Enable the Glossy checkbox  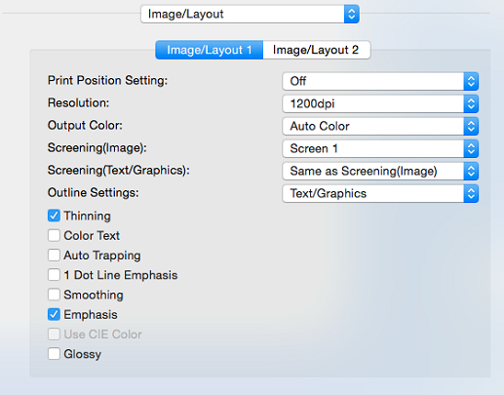click(54, 354)
